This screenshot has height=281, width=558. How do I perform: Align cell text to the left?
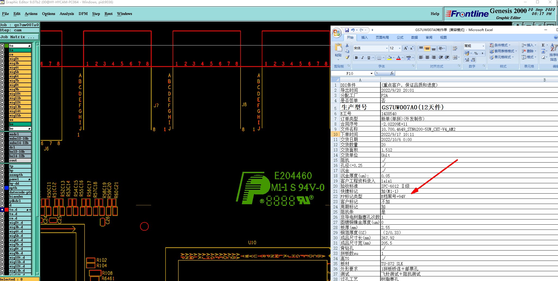point(421,57)
